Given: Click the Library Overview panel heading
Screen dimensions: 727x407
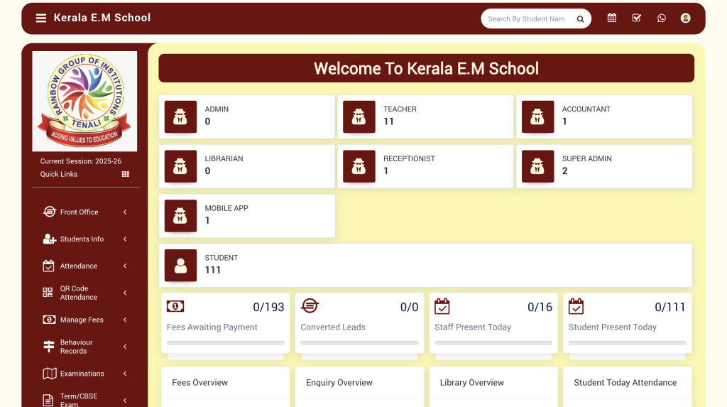Looking at the screenshot, I should click(x=472, y=382).
